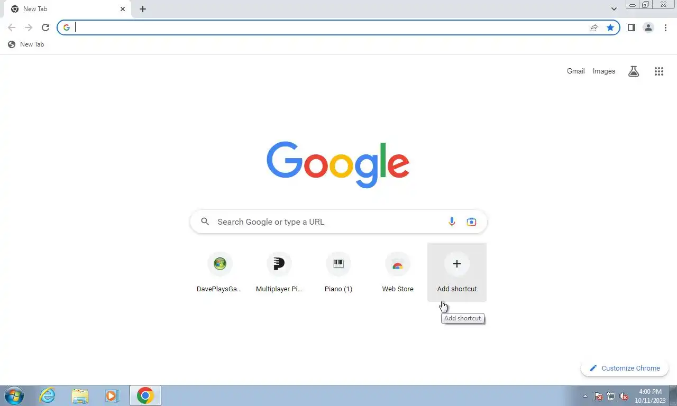Click the Customize Chrome button
Image resolution: width=677 pixels, height=406 pixels.
pos(625,368)
